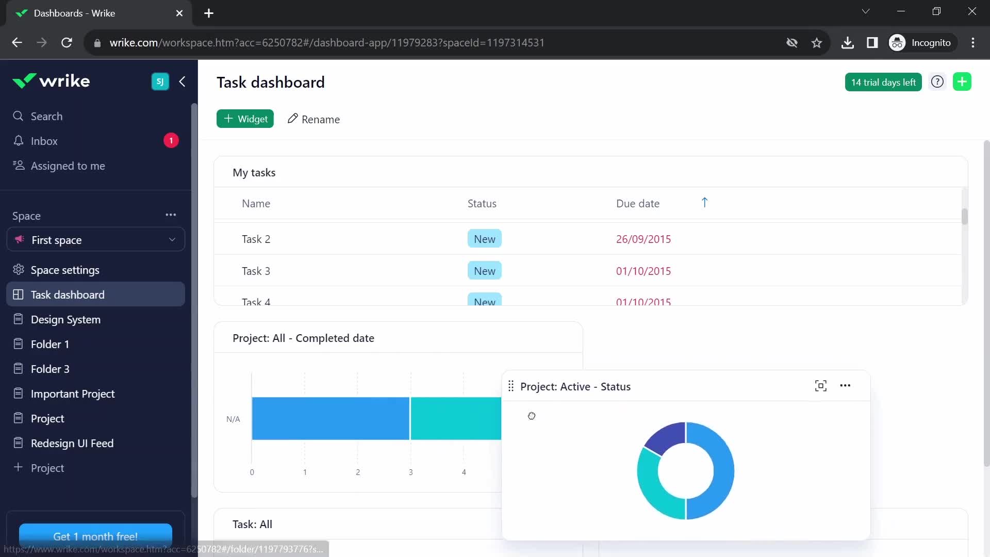Rename the dashboard
This screenshot has height=557, width=990.
click(313, 119)
